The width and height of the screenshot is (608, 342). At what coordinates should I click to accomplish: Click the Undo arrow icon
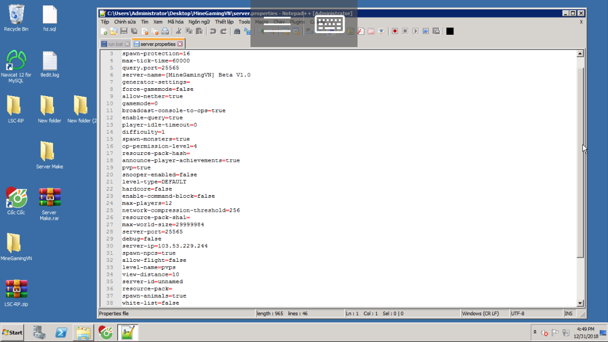point(213,32)
